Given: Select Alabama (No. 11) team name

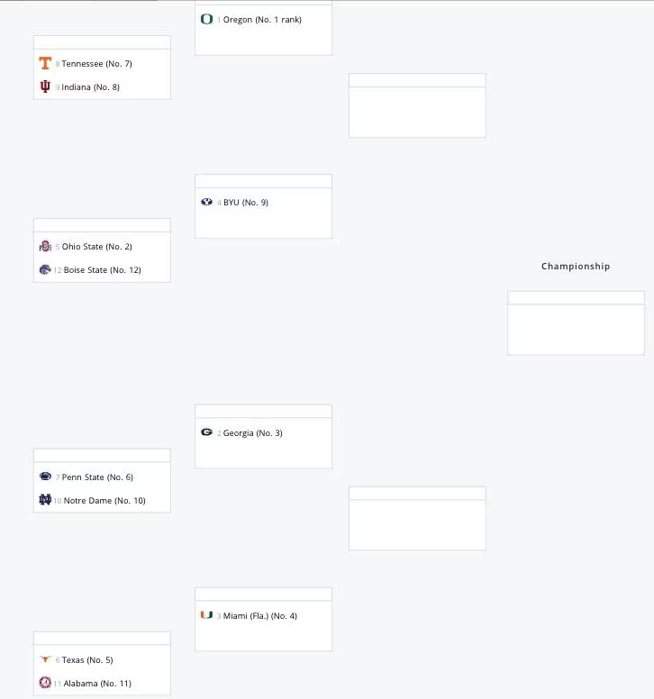Looking at the screenshot, I should 97,684.
